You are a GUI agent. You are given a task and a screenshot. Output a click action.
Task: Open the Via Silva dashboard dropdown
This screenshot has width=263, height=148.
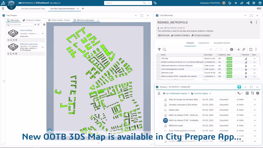[x=59, y=3]
